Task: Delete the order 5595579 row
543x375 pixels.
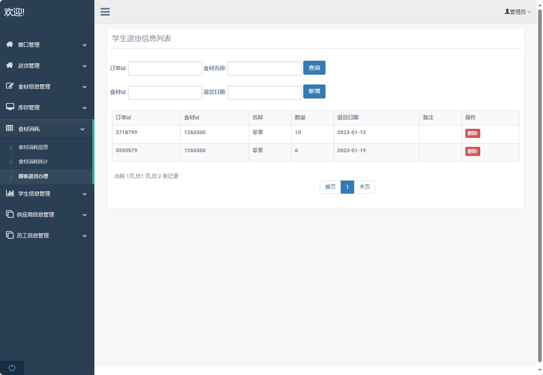Action: (x=473, y=151)
